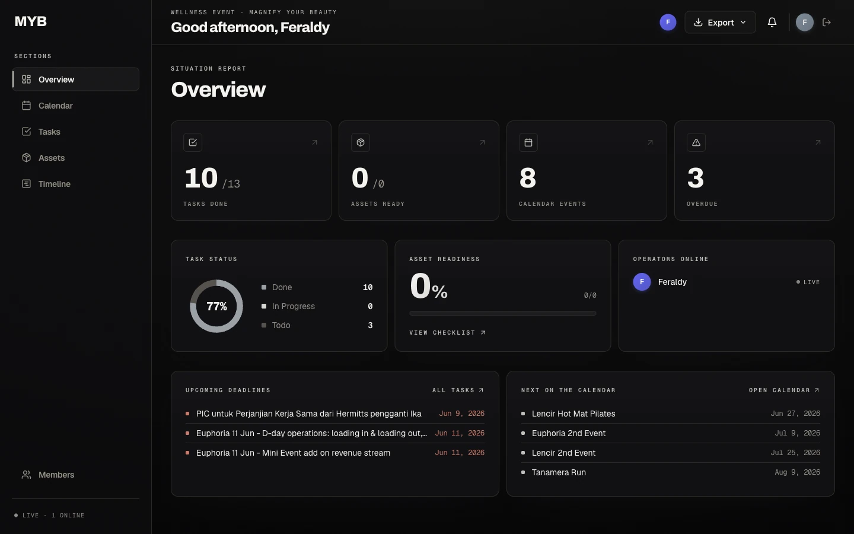Open Overdue card arrow link
This screenshot has width=854, height=534.
818,142
